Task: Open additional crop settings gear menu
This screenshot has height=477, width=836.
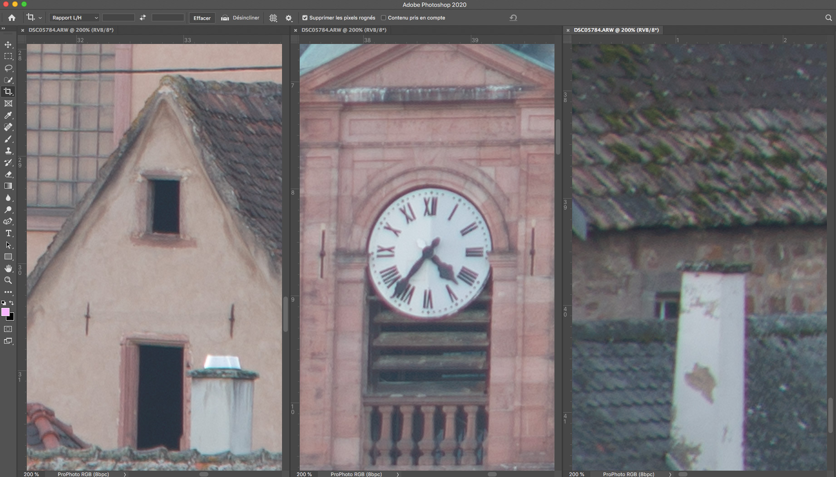Action: click(288, 18)
